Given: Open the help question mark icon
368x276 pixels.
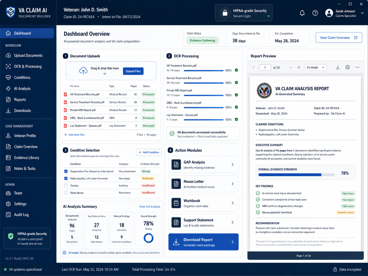Looking at the screenshot, I should [x=315, y=13].
